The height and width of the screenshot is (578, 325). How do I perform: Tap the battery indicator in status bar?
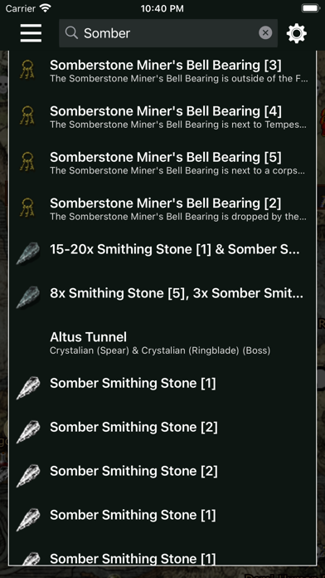point(311,8)
